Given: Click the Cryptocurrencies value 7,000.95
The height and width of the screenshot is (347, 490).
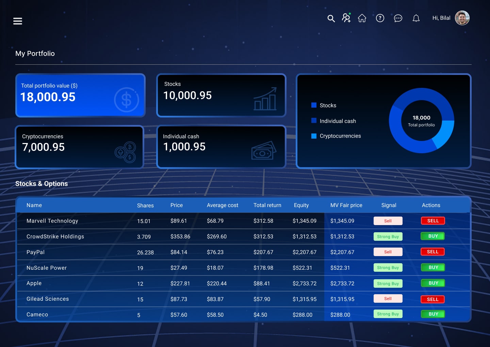Looking at the screenshot, I should tap(44, 147).
